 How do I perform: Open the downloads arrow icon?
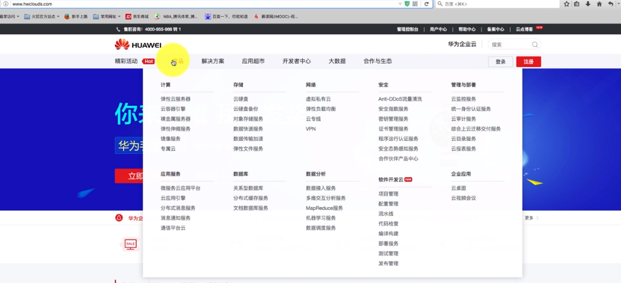588,4
